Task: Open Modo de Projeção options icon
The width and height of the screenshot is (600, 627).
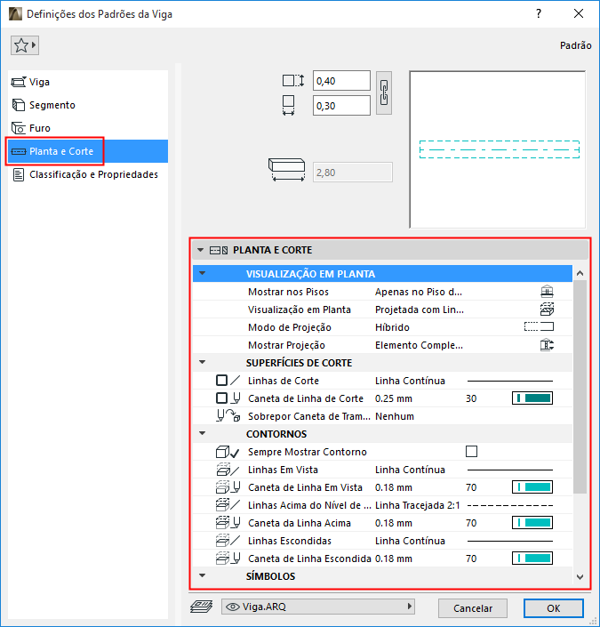Action: pyautogui.click(x=539, y=327)
